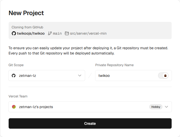Click the GitHub icon beside twikoojs/twikoo
Image resolution: width=180 pixels, height=137 pixels.
[14, 34]
